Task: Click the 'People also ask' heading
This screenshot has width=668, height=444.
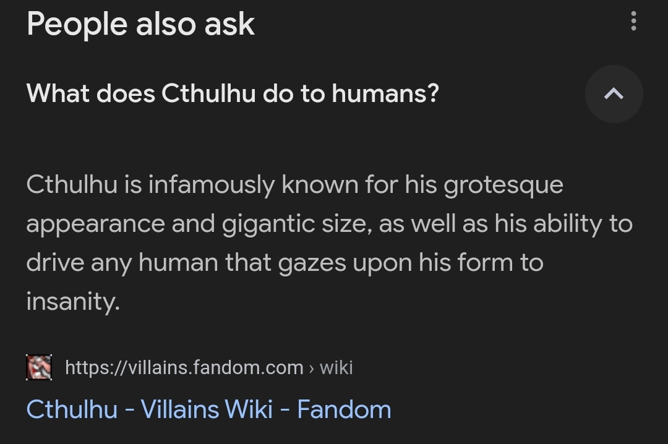Action: pos(140,24)
